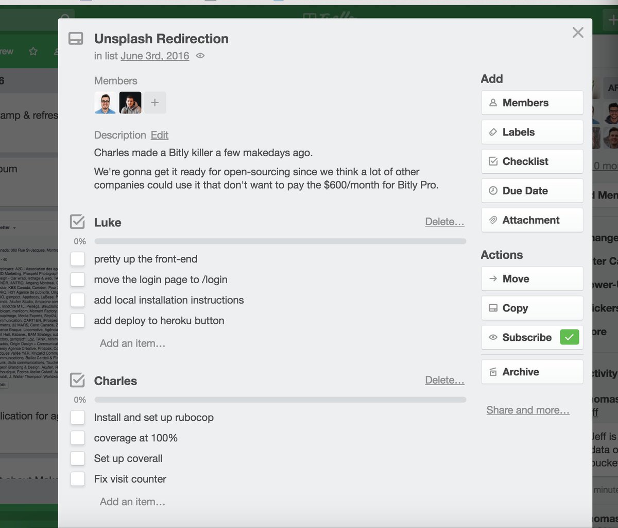This screenshot has height=528, width=618.
Task: Archive this card
Action: coord(532,372)
